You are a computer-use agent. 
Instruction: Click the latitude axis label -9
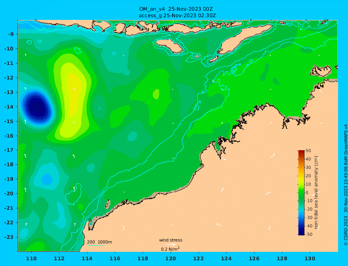(x=11, y=34)
